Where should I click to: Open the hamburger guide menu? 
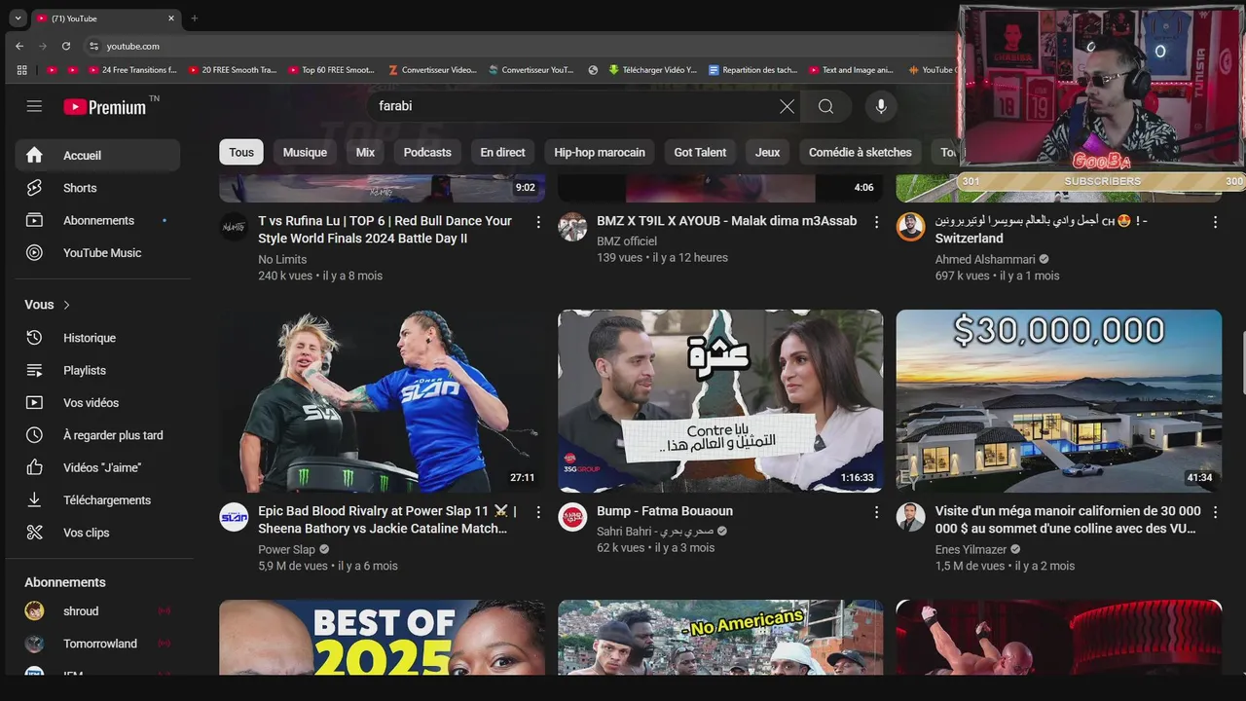pos(34,106)
